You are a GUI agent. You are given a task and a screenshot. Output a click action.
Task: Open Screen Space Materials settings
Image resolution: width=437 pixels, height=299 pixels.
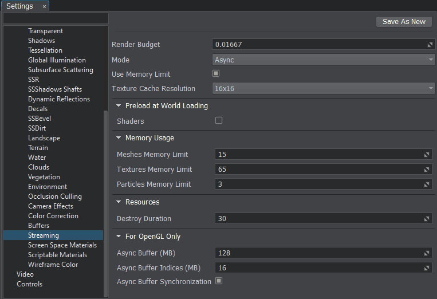62,246
